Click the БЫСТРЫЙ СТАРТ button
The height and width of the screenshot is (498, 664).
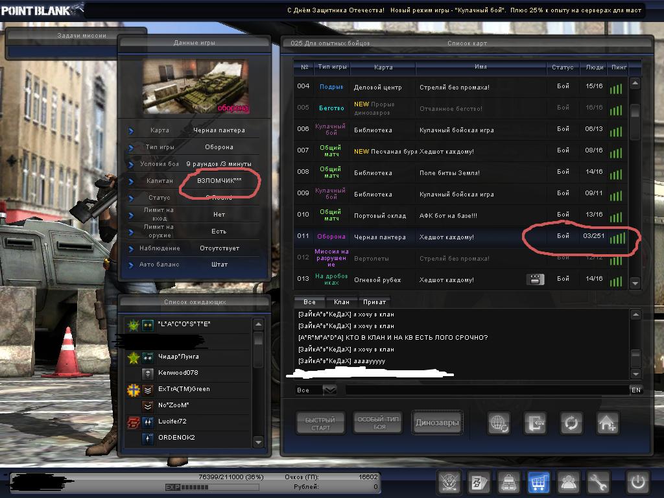pos(320,423)
